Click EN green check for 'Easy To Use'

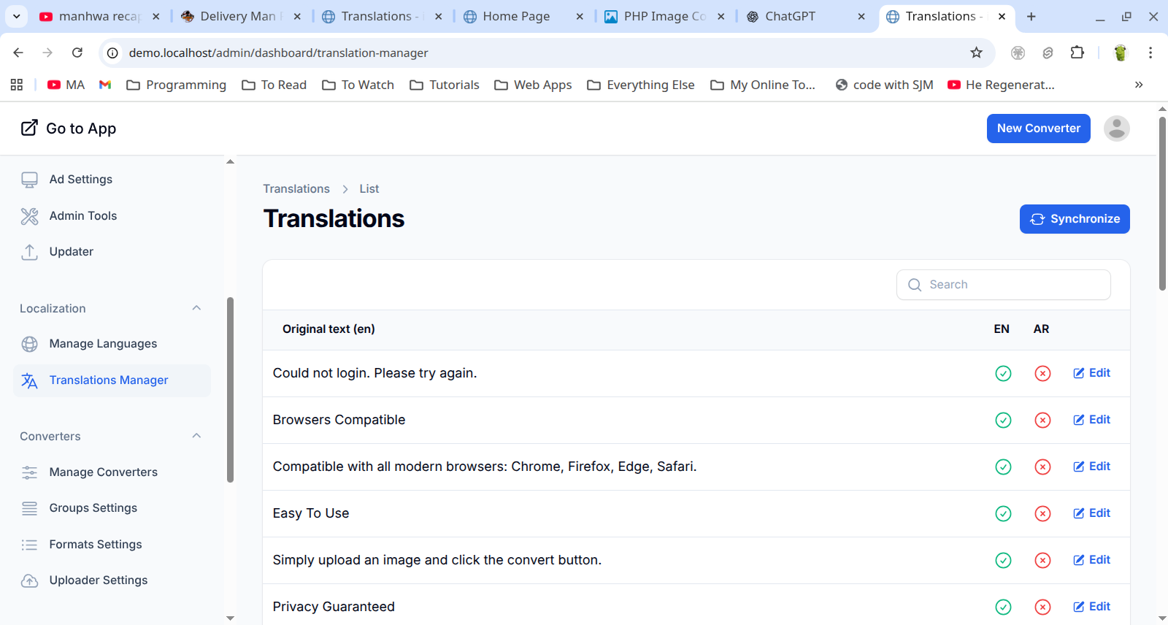1003,513
